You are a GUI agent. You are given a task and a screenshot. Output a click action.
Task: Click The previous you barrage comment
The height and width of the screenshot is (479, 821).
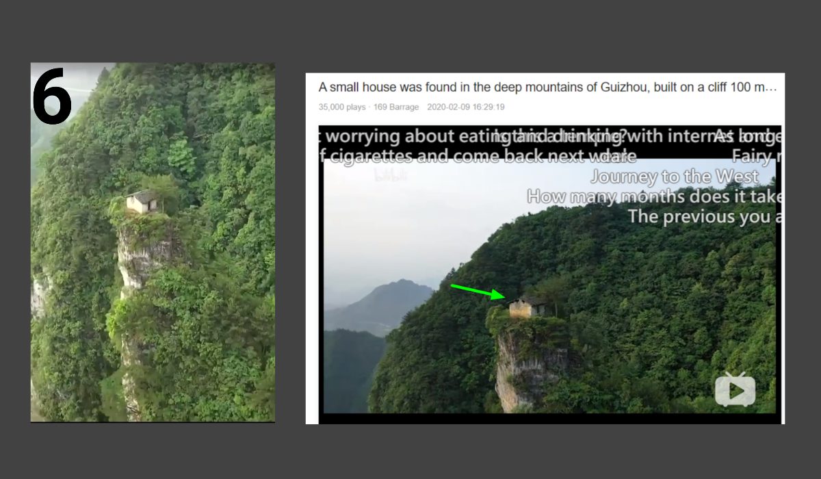point(704,217)
